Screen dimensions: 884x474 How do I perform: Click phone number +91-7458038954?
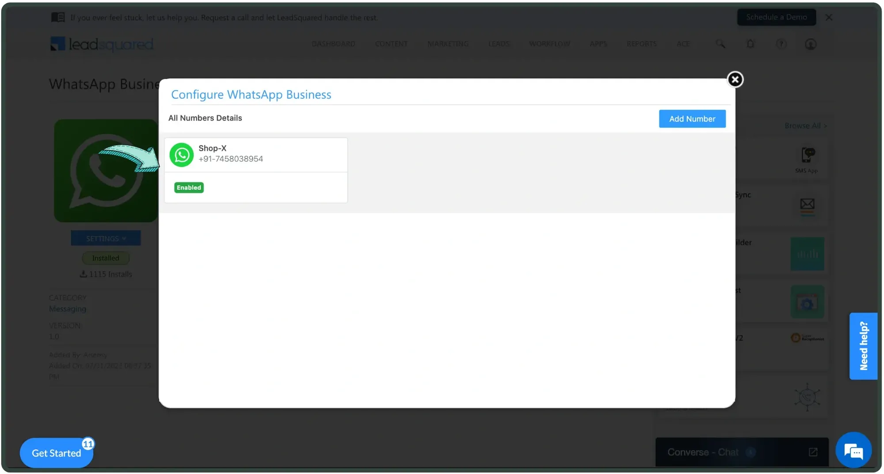(231, 159)
